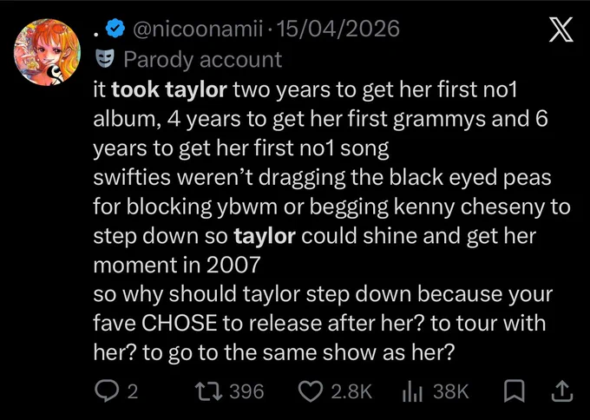Click the display name dot before badge
This screenshot has width=590, height=420.
click(96, 35)
